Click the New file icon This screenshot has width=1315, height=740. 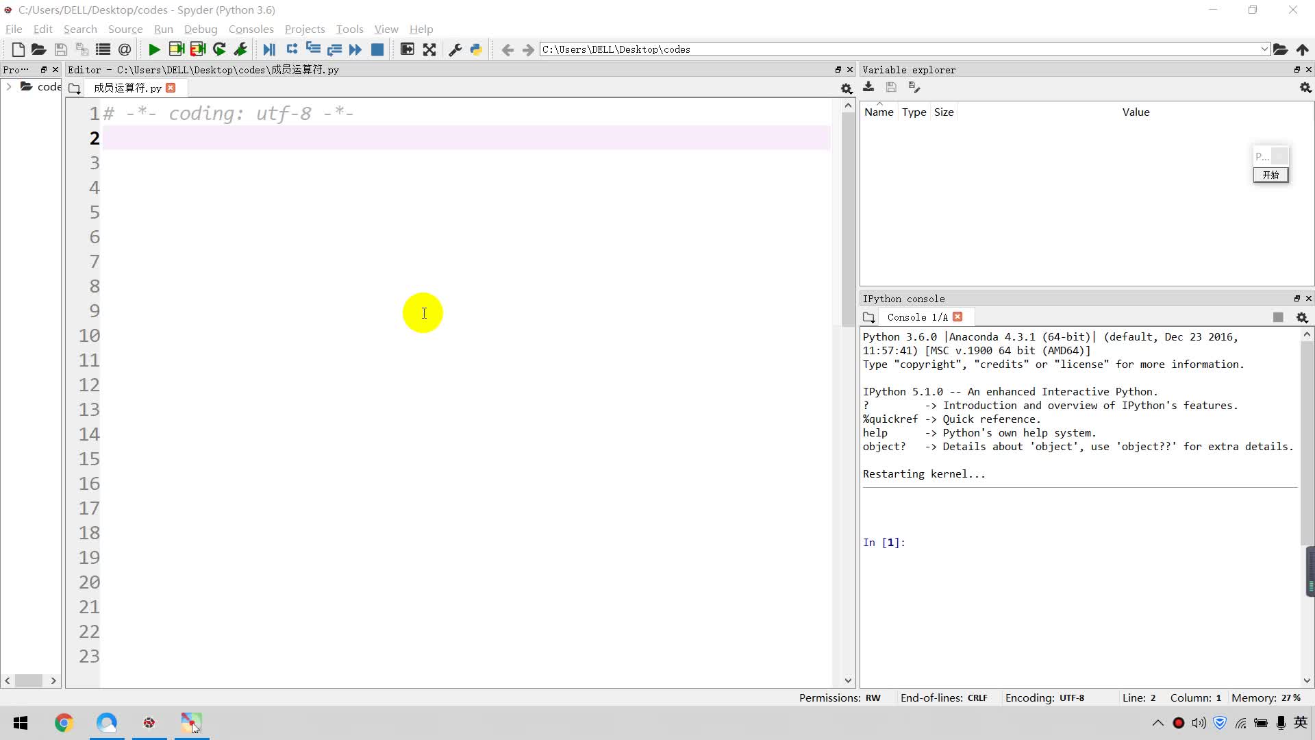18,49
